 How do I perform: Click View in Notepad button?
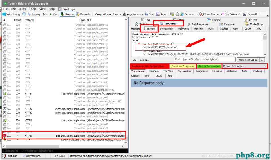point(248,60)
